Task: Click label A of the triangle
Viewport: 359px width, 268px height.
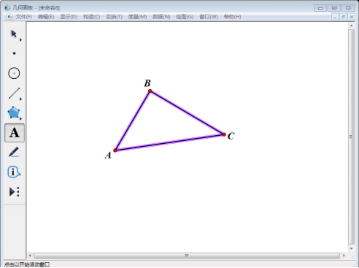Action: coord(108,156)
